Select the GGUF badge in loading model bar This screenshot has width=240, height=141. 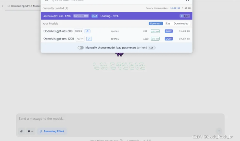coord(94,16)
